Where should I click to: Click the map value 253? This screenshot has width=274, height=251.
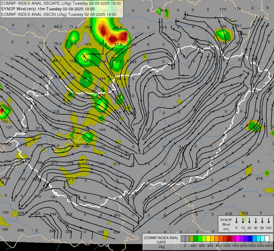click(x=149, y=130)
